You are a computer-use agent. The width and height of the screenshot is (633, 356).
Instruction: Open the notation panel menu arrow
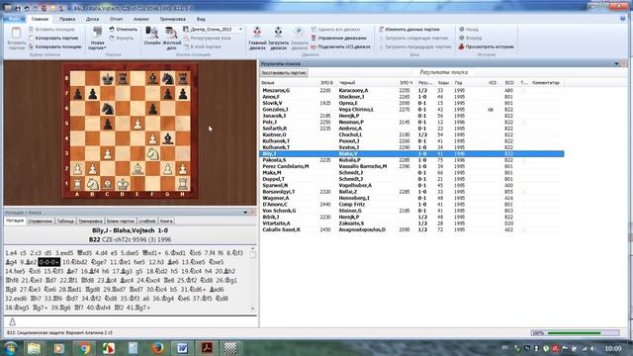point(245,213)
